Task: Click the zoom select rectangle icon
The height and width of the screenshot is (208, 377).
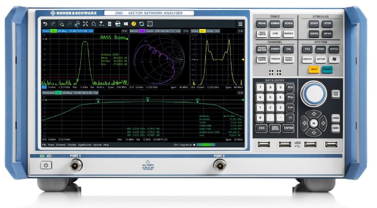Action: click(61, 24)
